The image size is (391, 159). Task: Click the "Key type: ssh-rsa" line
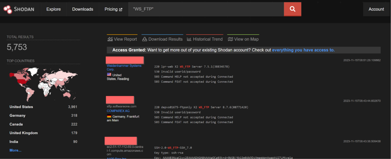[x=168, y=153]
